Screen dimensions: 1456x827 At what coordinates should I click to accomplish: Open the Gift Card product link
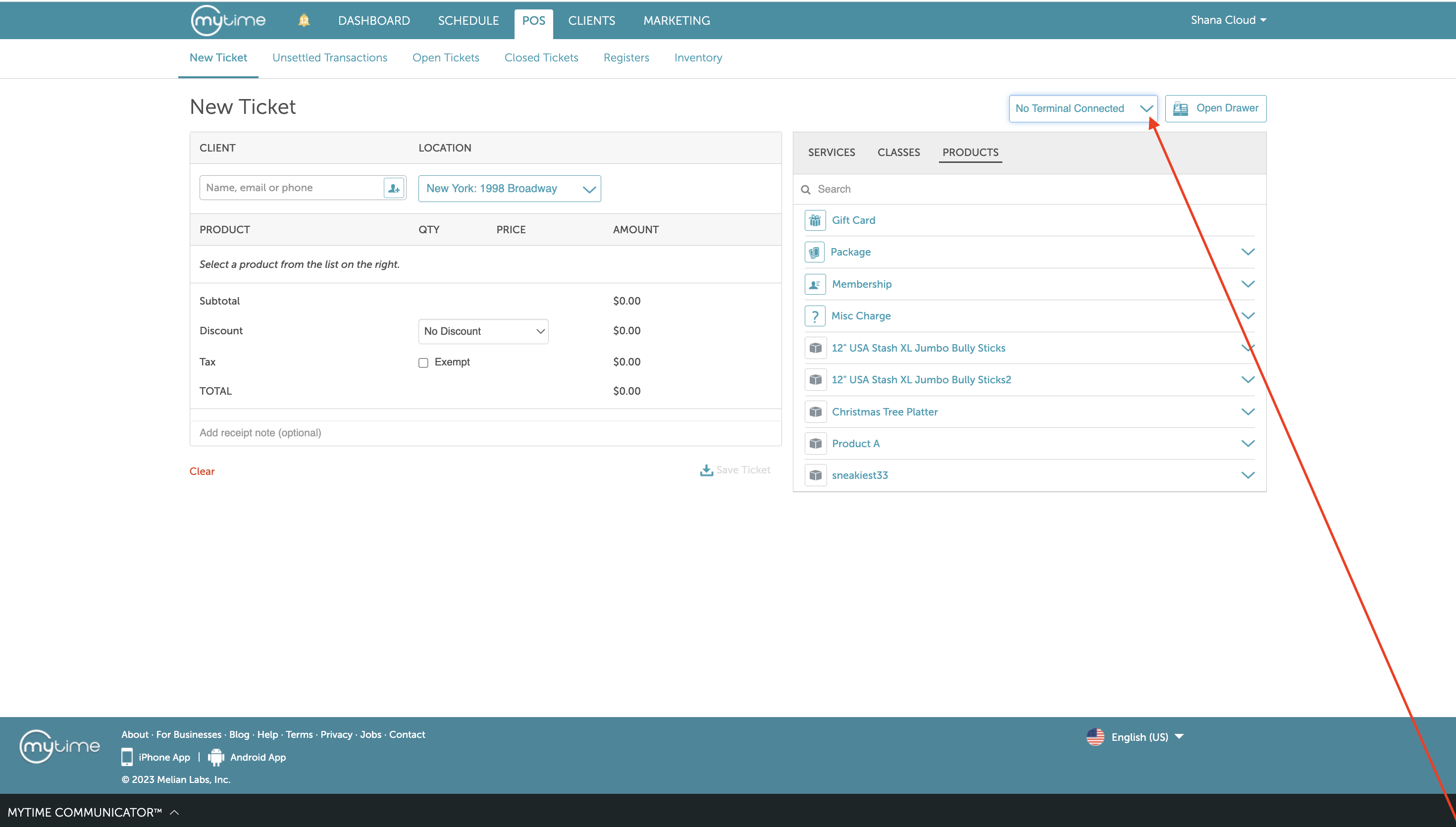(x=853, y=220)
